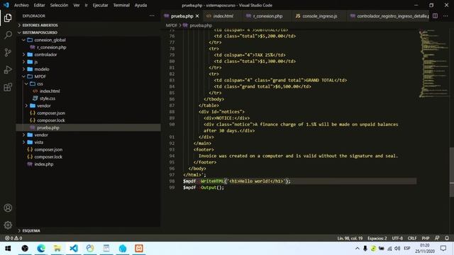Open the Terminal menu
This screenshot has width=454, height=255.
121,5
